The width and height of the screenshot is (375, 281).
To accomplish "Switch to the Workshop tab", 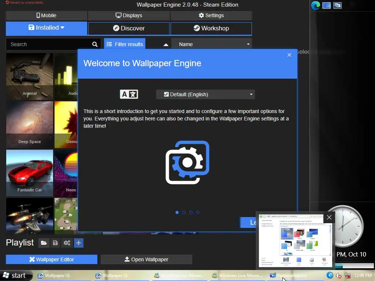I will tap(211, 29).
